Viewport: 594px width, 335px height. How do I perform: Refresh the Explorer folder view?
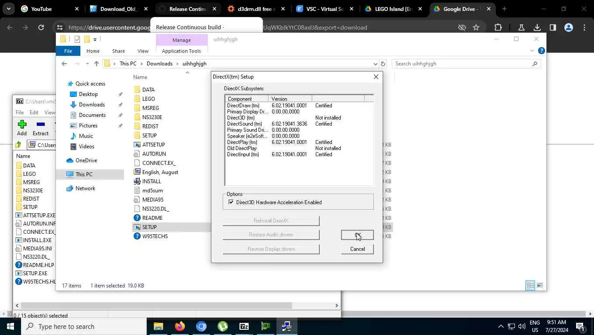point(383,64)
